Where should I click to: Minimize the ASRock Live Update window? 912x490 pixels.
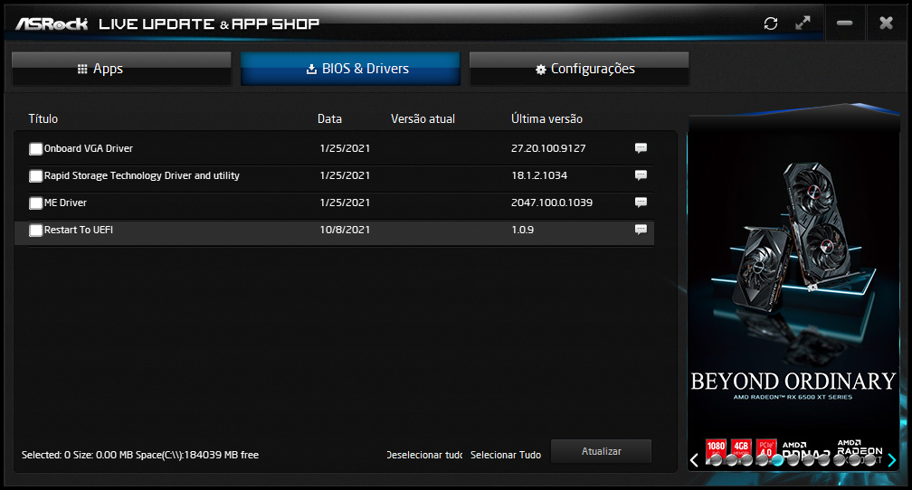pos(844,24)
